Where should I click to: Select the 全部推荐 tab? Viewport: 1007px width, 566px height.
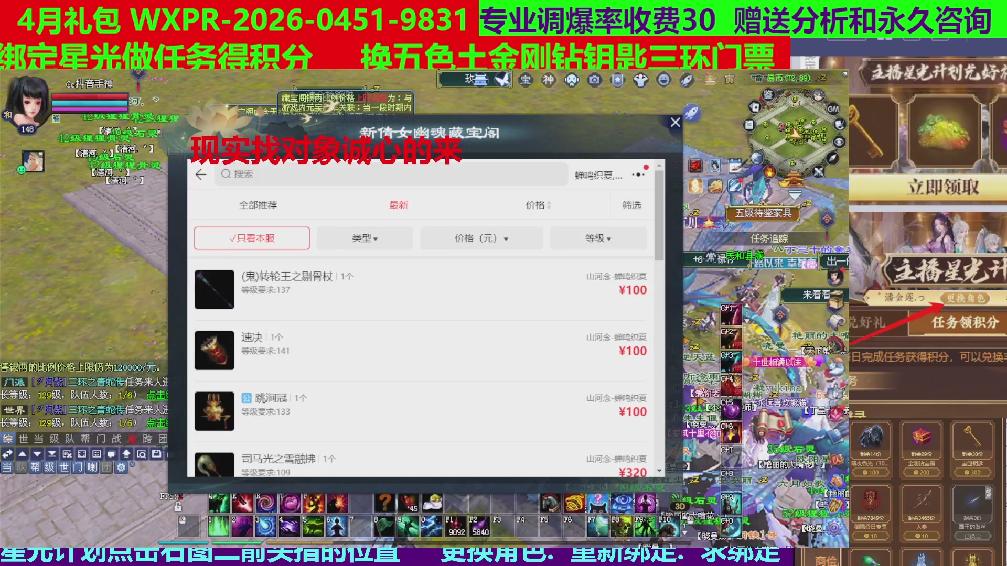258,205
